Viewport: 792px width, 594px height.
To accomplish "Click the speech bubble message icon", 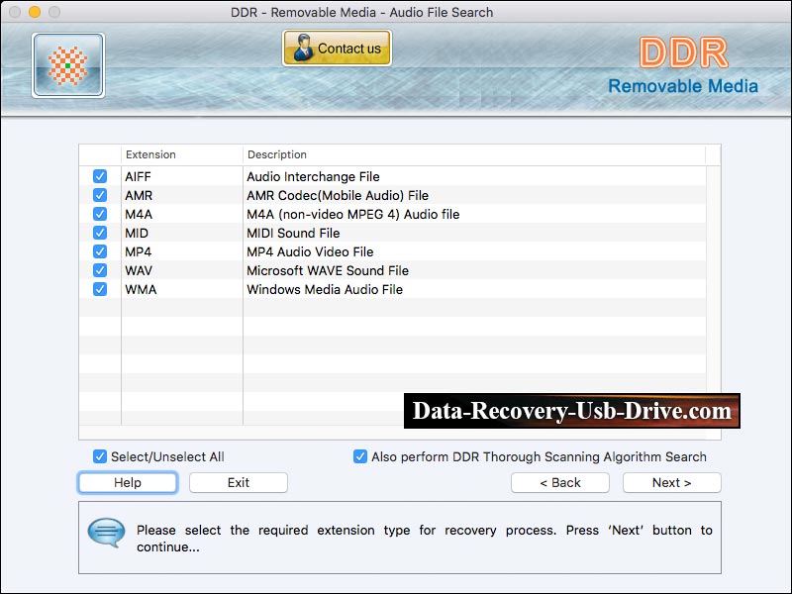I will click(x=106, y=535).
